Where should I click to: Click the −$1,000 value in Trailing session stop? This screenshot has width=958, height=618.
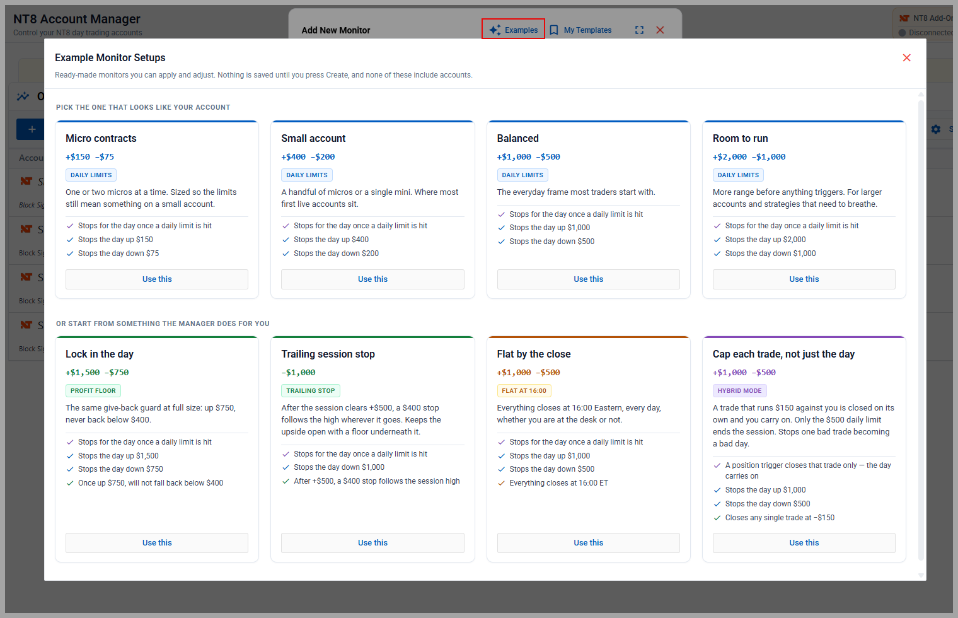[298, 373]
